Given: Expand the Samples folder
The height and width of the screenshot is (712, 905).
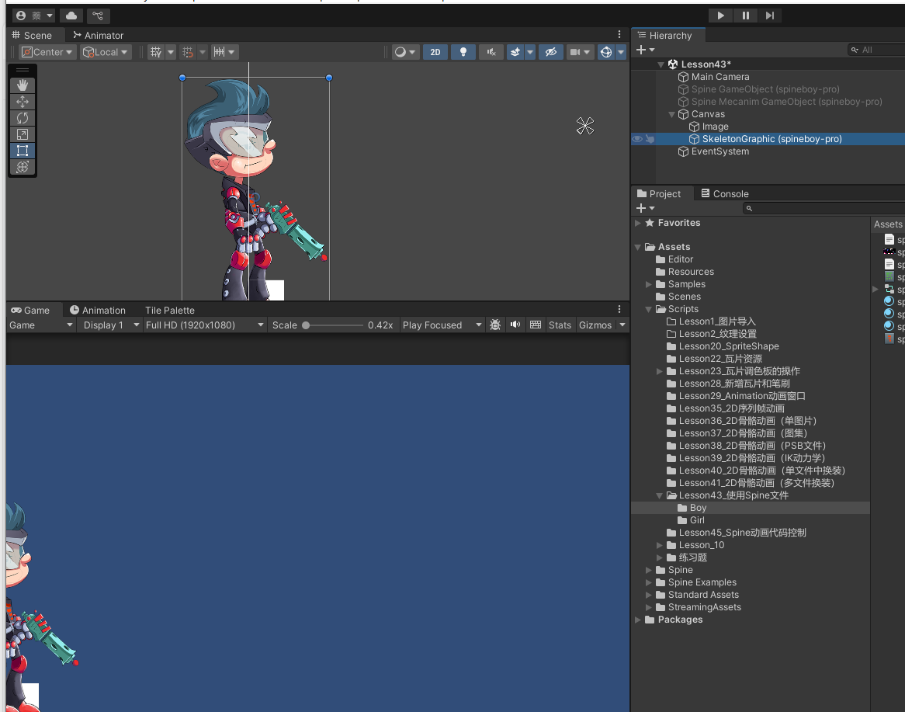Looking at the screenshot, I should pos(649,284).
